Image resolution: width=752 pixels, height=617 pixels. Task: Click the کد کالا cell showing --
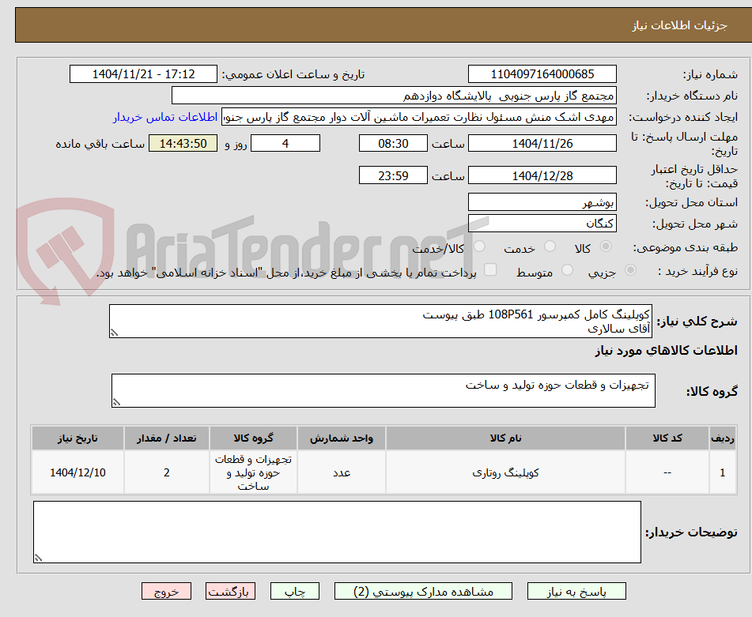tap(667, 472)
